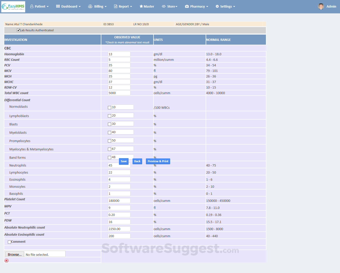The width and height of the screenshot is (340, 273).
Task: Go back using the Back button
Action: click(x=137, y=161)
